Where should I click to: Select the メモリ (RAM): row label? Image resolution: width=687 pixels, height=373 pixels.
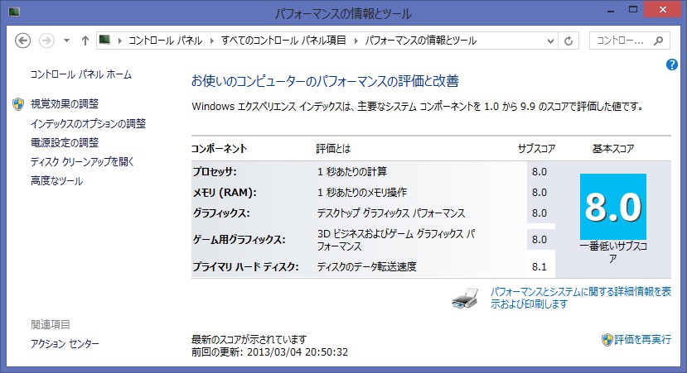point(225,193)
